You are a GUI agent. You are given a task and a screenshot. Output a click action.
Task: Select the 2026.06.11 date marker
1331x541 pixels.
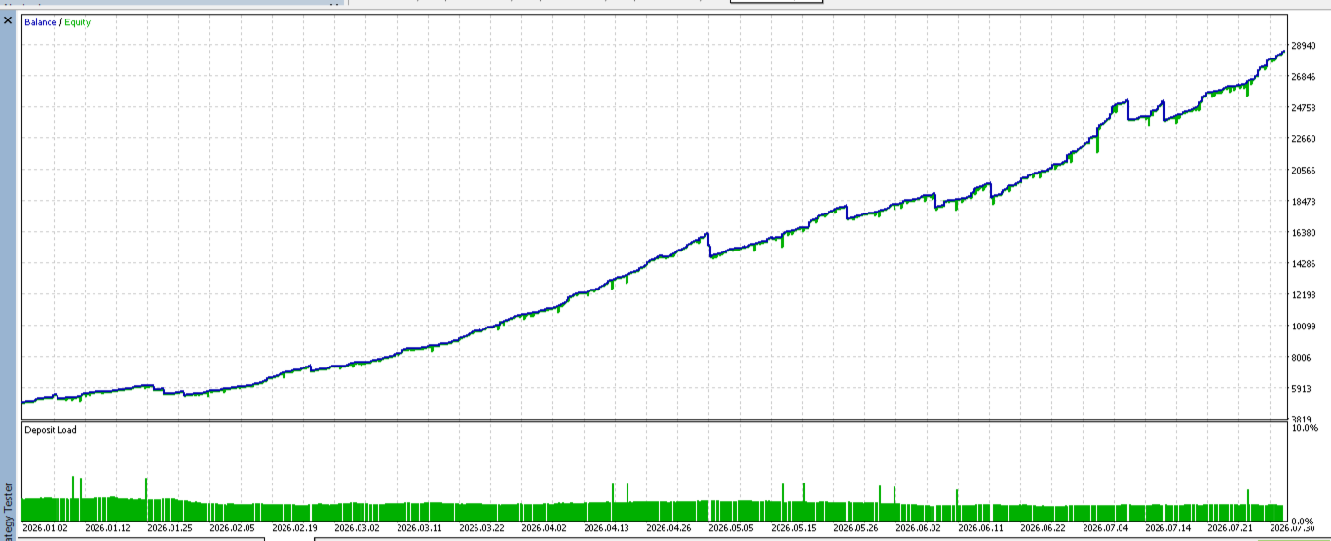coord(980,528)
